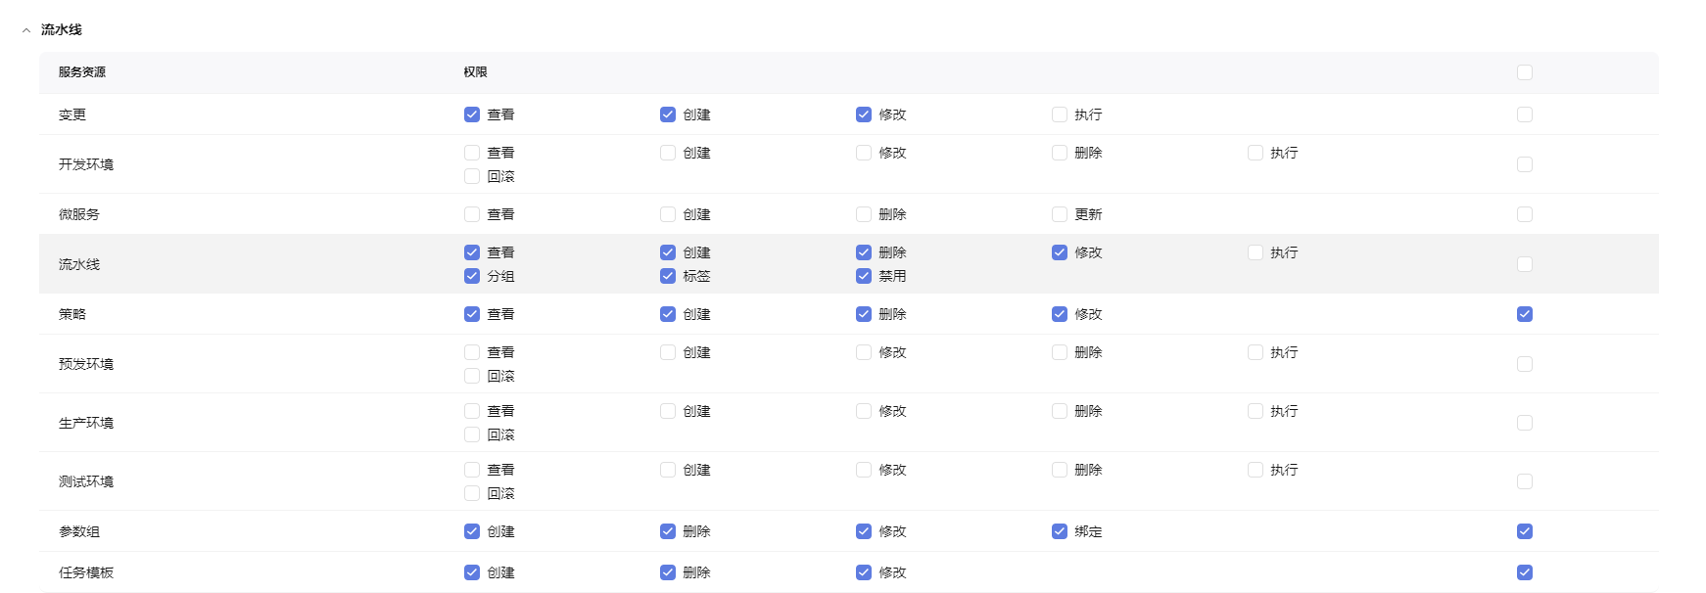Check 回滚 permission for 开发环境
This screenshot has height=593, width=1706.
click(x=472, y=176)
